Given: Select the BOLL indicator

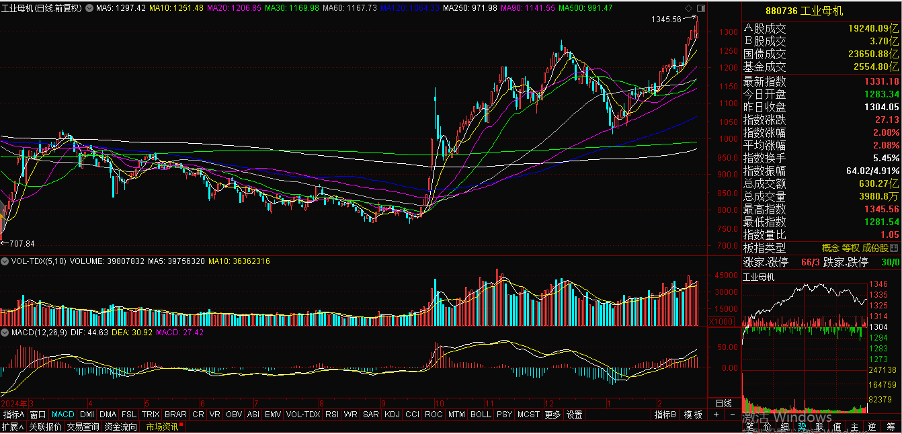Looking at the screenshot, I should [x=481, y=415].
